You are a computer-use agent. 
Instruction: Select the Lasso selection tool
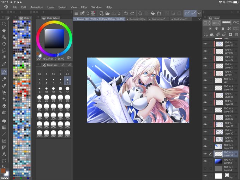(x=4, y=50)
